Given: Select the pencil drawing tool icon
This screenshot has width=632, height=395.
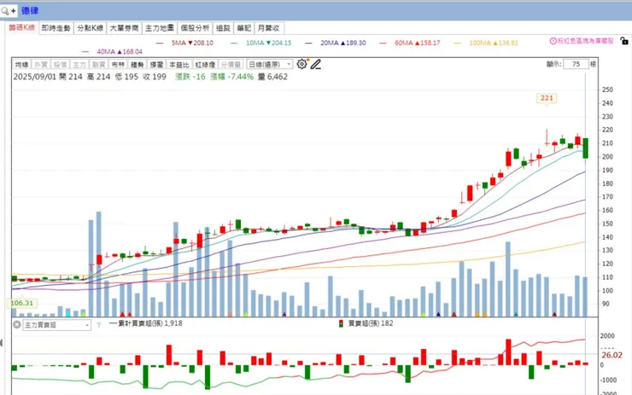Looking at the screenshot, I should (x=316, y=64).
